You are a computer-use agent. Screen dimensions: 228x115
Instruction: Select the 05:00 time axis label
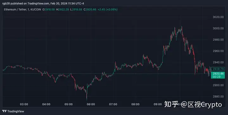(x=68, y=104)
